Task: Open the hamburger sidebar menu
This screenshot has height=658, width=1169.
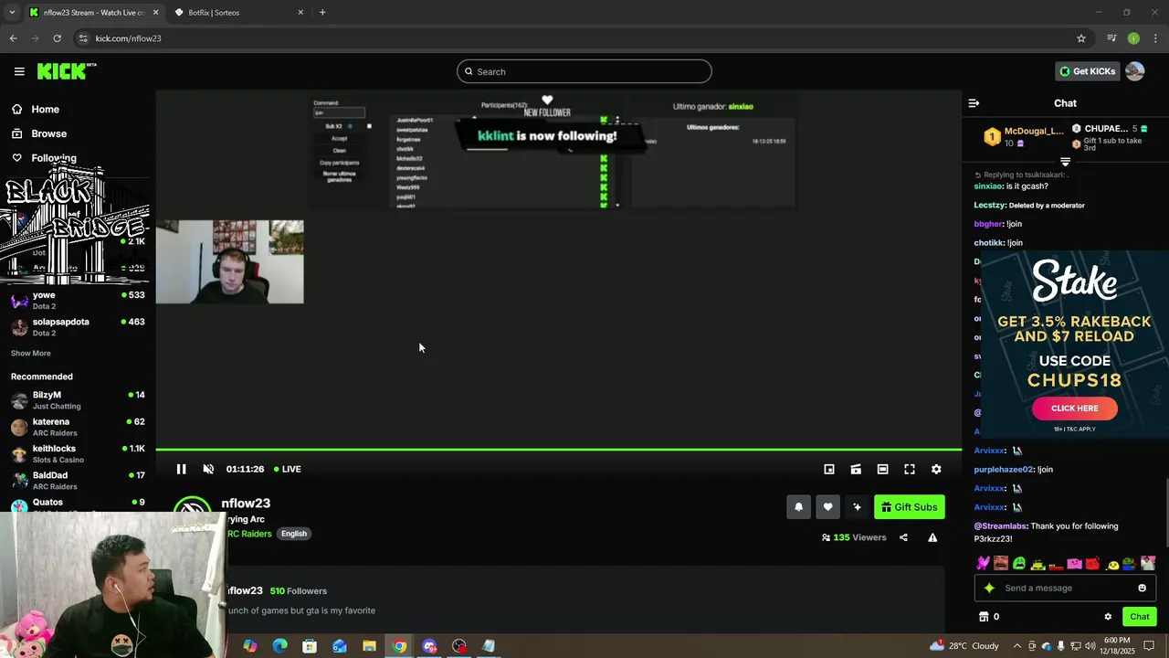Action: (19, 71)
